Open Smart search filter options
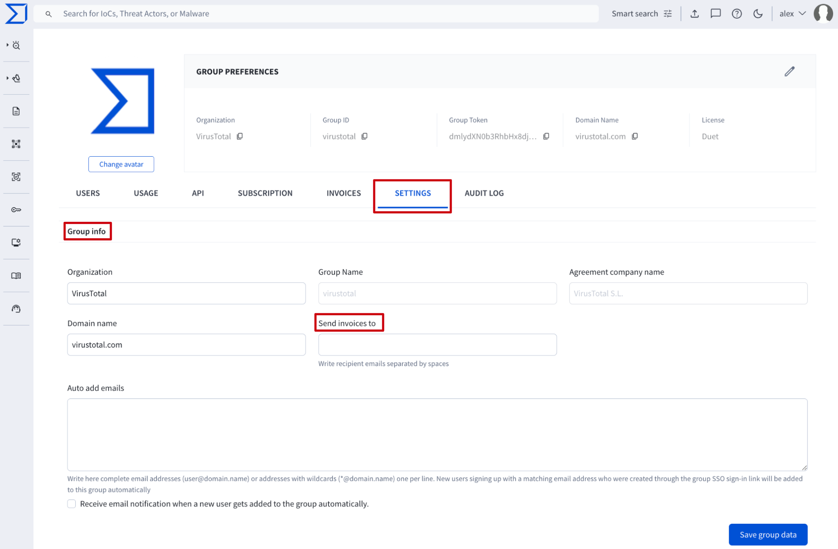 point(668,14)
